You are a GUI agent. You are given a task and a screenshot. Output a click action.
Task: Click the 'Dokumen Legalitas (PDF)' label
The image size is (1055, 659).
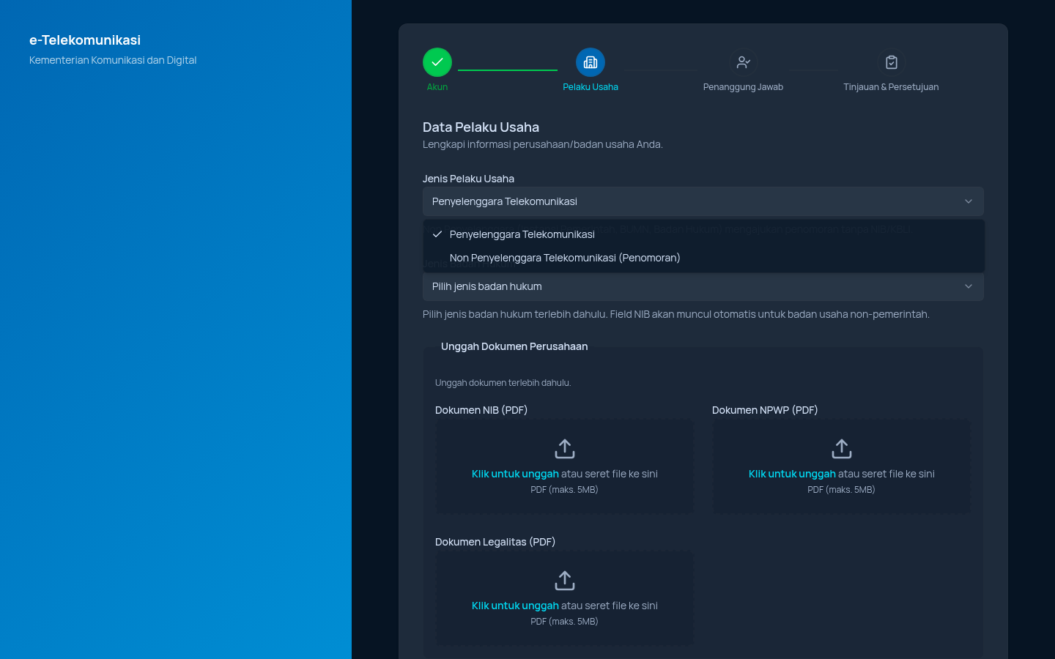tap(495, 542)
